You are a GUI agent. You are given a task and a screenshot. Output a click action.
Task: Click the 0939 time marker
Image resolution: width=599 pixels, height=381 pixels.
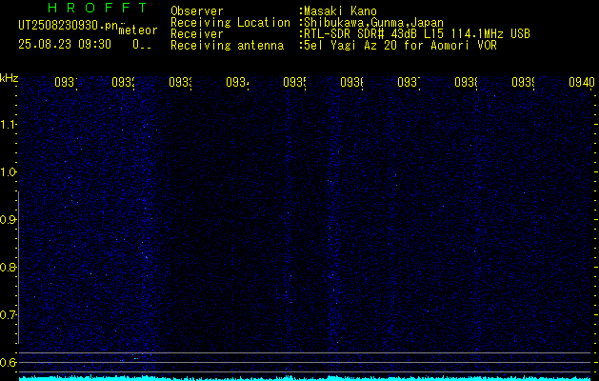point(523,82)
